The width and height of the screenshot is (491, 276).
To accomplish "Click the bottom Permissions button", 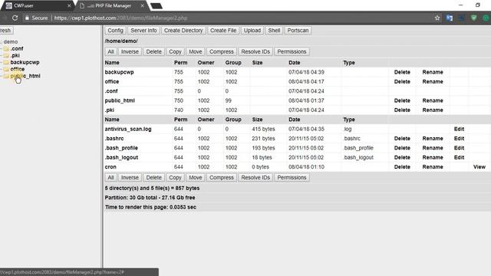I will [x=292, y=177].
